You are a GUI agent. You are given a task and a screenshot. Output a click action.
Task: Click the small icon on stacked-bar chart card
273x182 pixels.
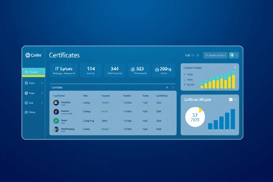(x=235, y=67)
